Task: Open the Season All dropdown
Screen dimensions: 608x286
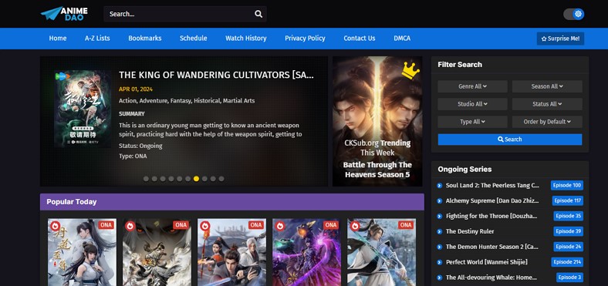Action: (x=547, y=86)
